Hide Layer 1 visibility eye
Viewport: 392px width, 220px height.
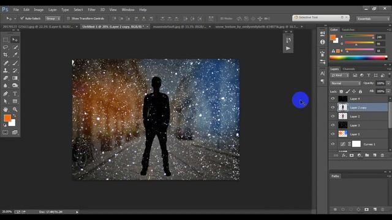tap(333, 134)
